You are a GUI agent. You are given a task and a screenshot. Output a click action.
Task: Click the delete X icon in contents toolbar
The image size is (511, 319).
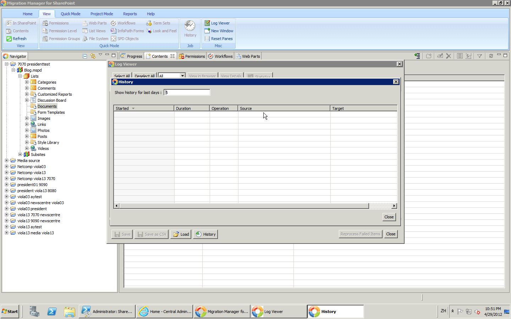pyautogui.click(x=449, y=56)
